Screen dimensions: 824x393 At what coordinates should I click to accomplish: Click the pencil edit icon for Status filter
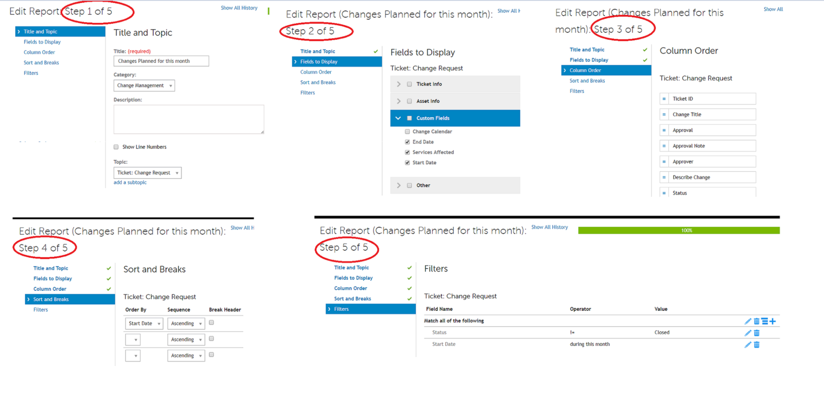pos(747,333)
